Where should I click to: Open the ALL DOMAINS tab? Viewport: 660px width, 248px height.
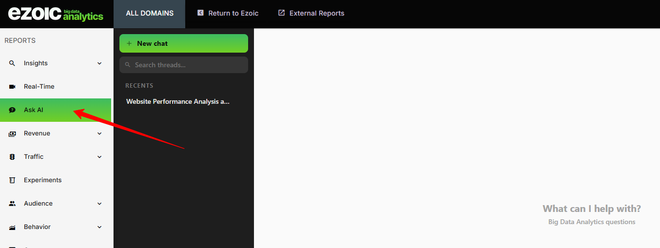(150, 14)
